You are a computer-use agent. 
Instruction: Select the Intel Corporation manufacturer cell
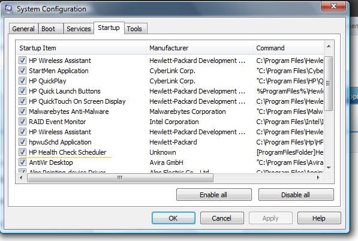[x=174, y=122]
